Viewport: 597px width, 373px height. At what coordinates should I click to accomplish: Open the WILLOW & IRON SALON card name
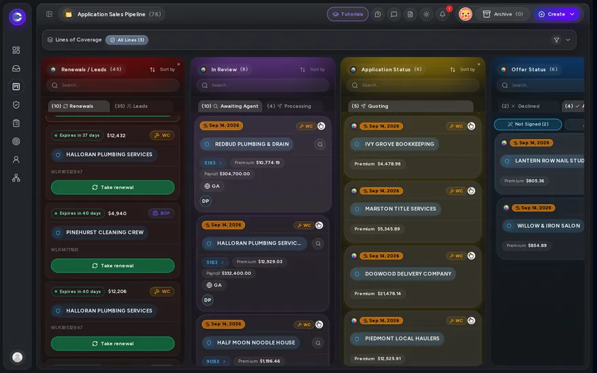click(x=544, y=226)
